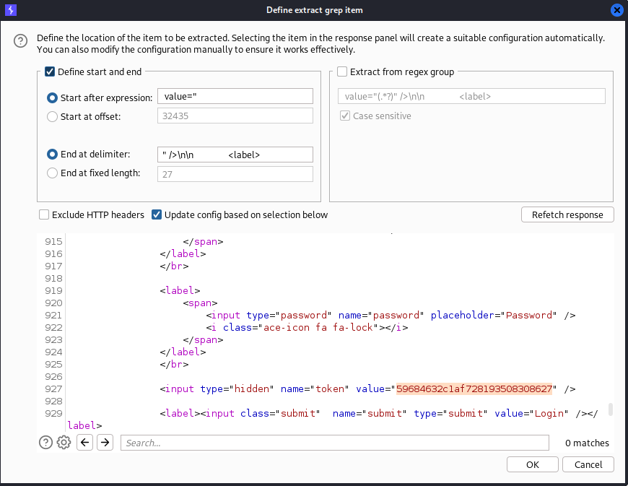The width and height of the screenshot is (628, 486).
Task: Click the type="hidden" attribute text
Action: click(x=237, y=389)
